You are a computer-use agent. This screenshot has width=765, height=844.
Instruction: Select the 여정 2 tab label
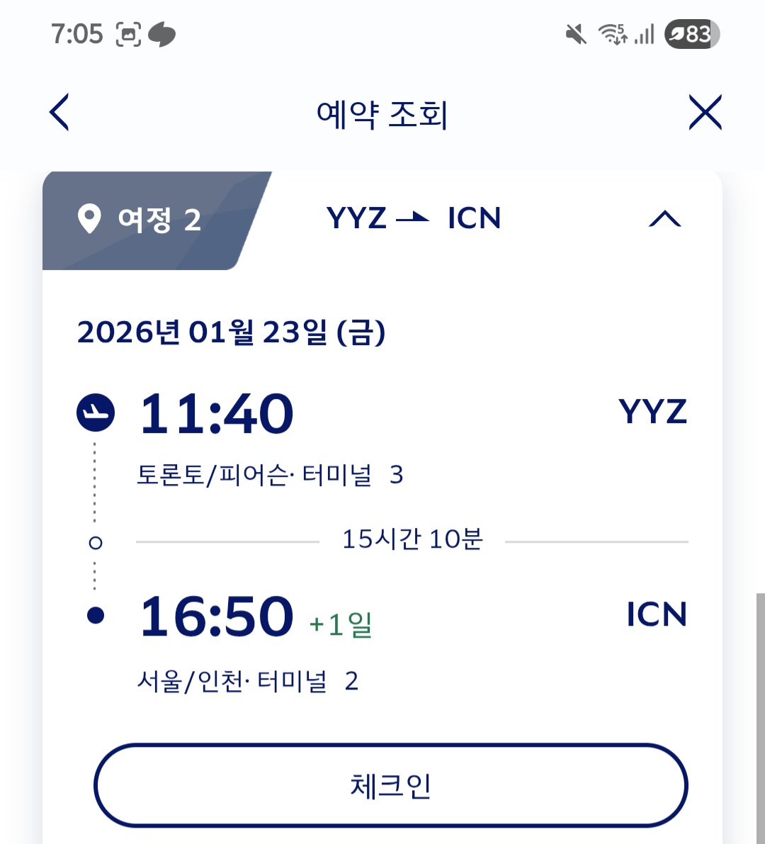[159, 220]
